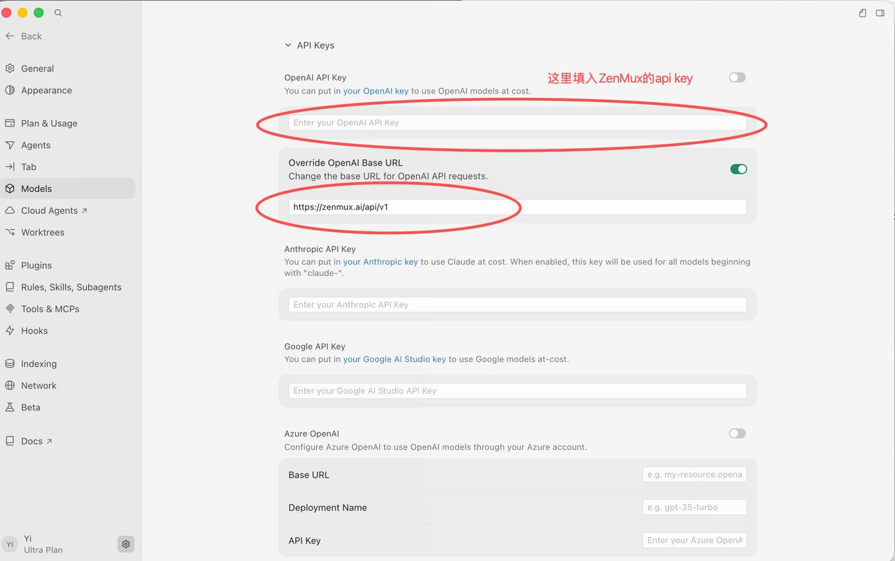The image size is (895, 561).
Task: Focus the Anthropic API Key field
Action: click(x=517, y=305)
